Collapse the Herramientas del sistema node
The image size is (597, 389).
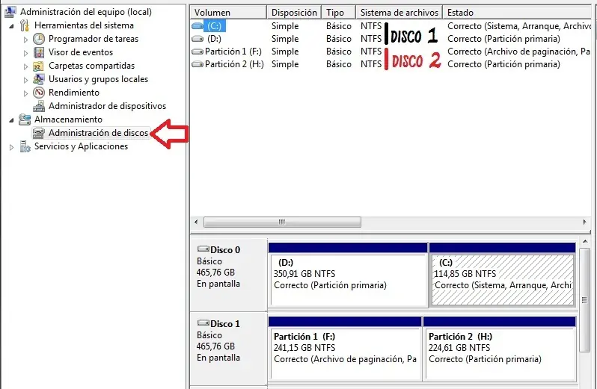[11, 26]
